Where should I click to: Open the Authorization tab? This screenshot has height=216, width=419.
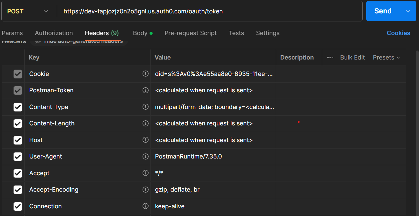tap(54, 33)
